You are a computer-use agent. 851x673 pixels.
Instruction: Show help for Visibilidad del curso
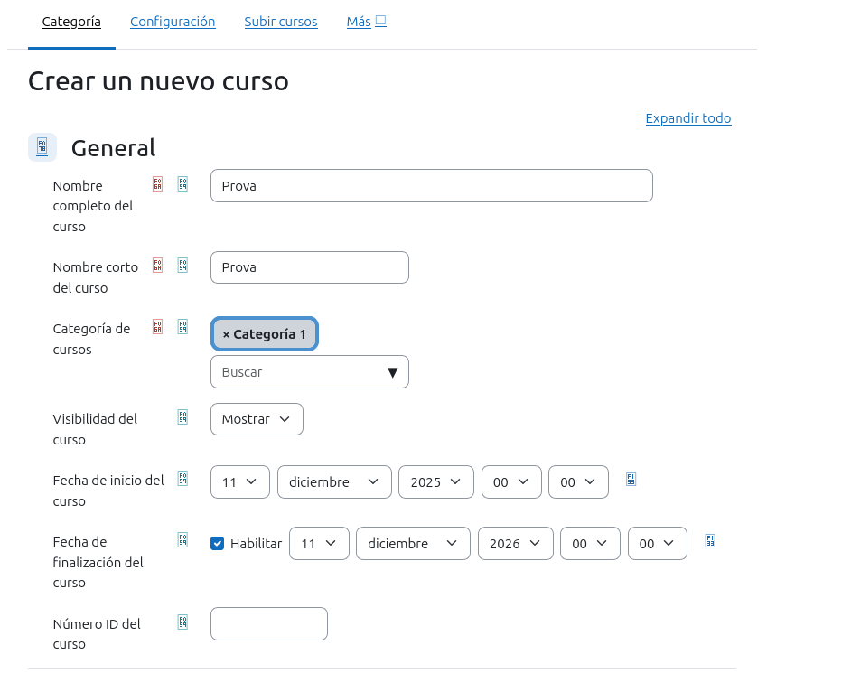coord(182,417)
